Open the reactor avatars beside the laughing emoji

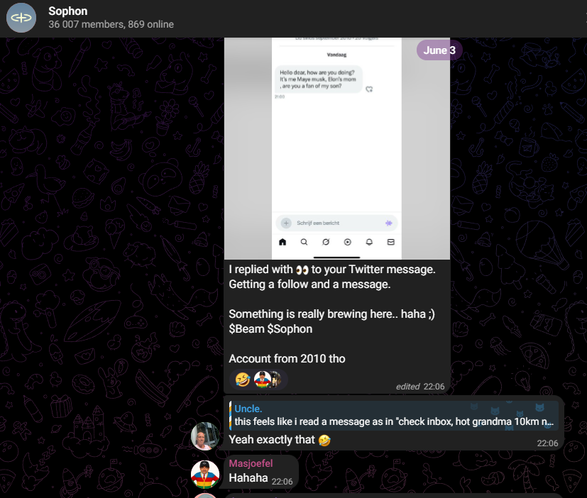point(268,380)
